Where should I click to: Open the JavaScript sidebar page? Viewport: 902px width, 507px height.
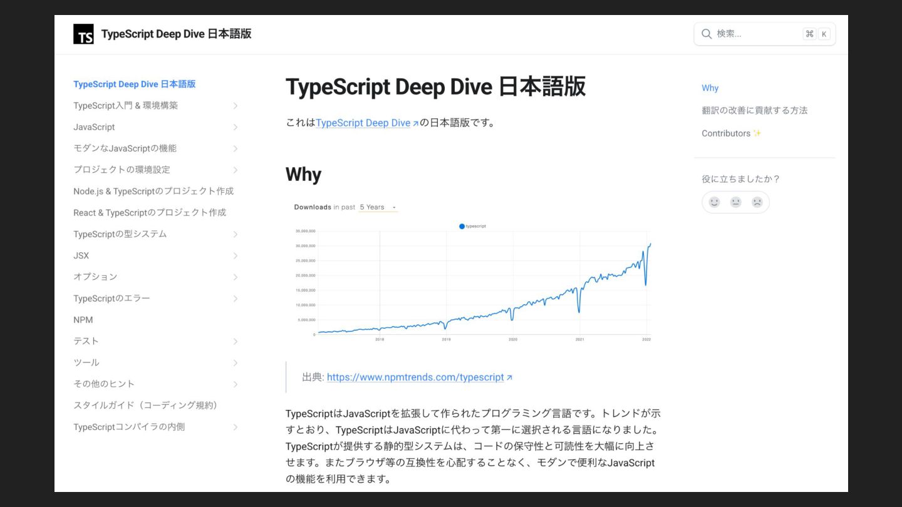(x=94, y=127)
